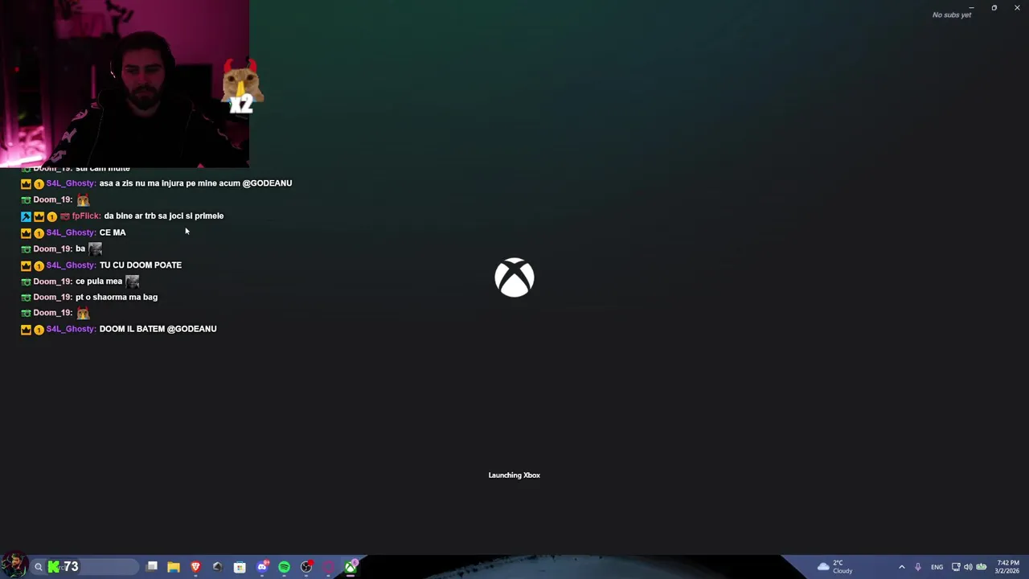Open Task View on the taskbar
The height and width of the screenshot is (579, 1029).
pos(151,566)
